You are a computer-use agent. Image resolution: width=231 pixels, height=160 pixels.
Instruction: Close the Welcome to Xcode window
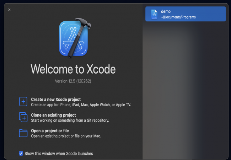click(10, 10)
